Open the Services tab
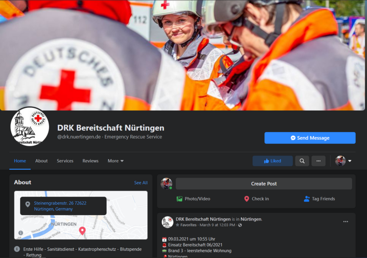 click(65, 161)
